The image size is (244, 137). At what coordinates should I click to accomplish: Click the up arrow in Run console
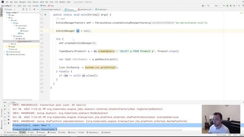[8, 106]
